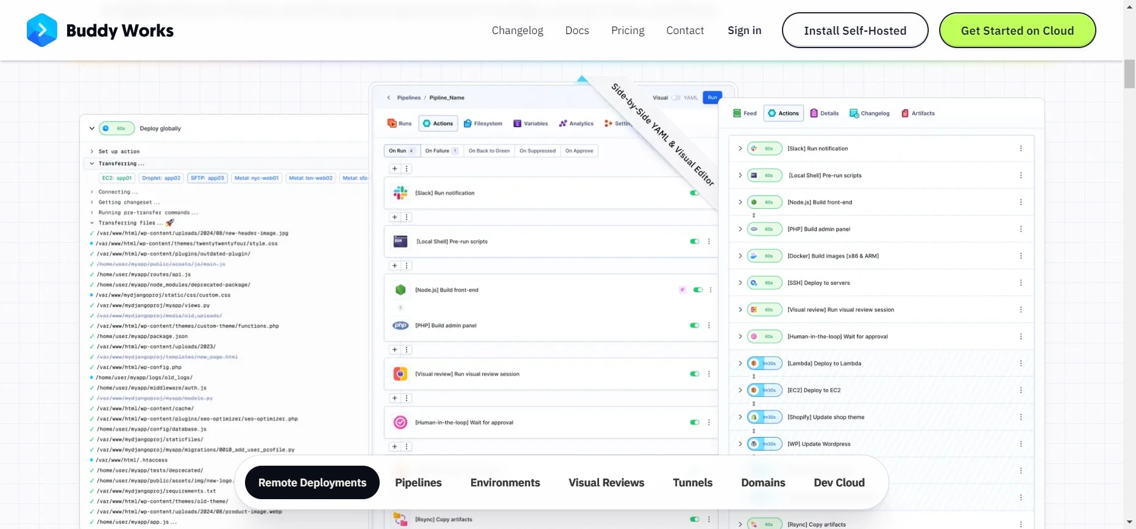Expand the Connecting log step
The width and height of the screenshot is (1136, 529).
pos(92,192)
